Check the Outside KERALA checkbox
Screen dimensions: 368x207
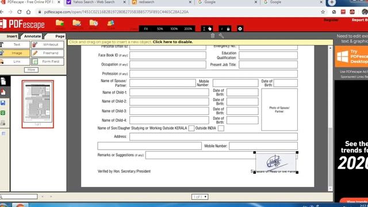pyautogui.click(x=191, y=128)
